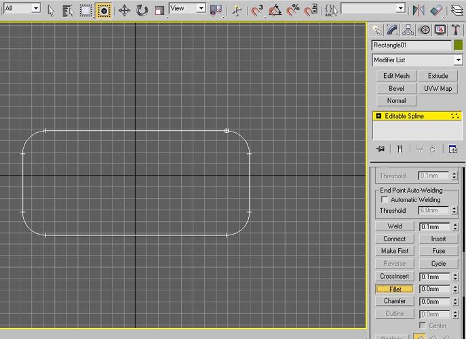The width and height of the screenshot is (466, 339).
Task: Select the Move transform tool
Action: click(124, 10)
